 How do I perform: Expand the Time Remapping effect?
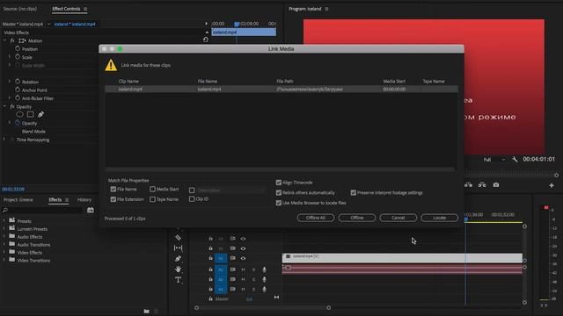[4, 140]
